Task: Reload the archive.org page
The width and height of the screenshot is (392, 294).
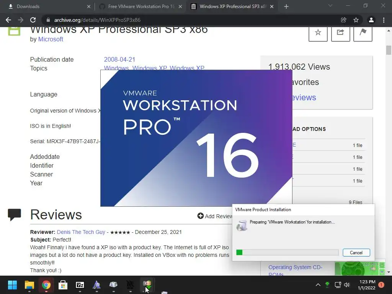Action: coord(33,20)
